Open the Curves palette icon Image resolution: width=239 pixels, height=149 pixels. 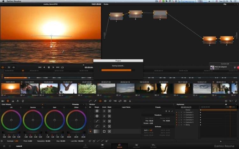[x=90, y=101]
